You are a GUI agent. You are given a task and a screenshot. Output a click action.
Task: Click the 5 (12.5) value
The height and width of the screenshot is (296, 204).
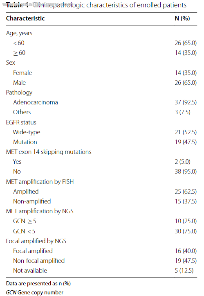click(x=184, y=271)
